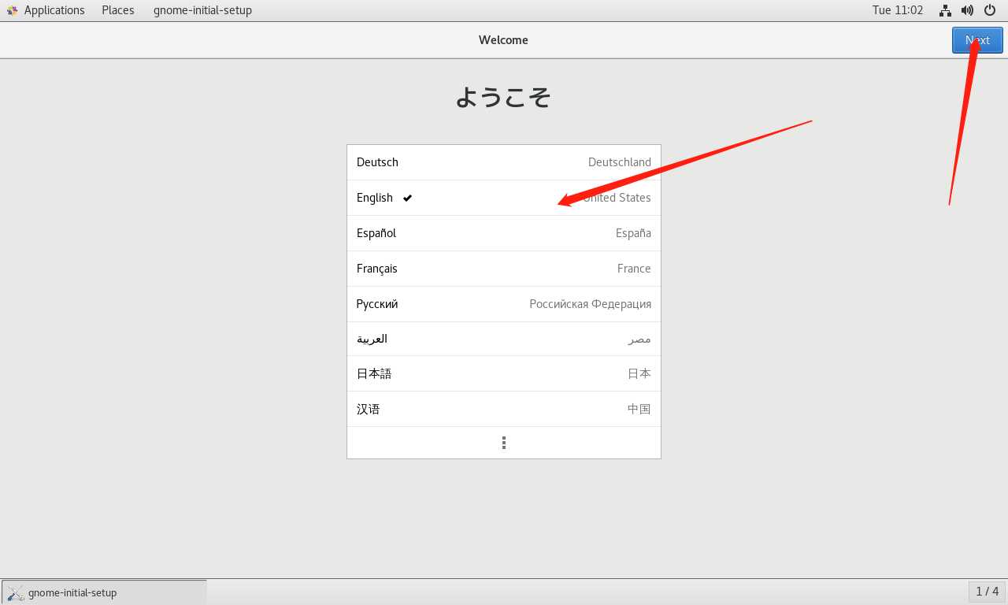Select Deutsch language row
This screenshot has height=605, width=1008.
pos(504,162)
